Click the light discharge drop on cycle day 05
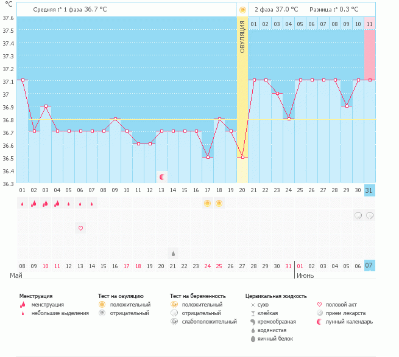Image resolution: width=399 pixels, height=357 pixels. (x=69, y=204)
